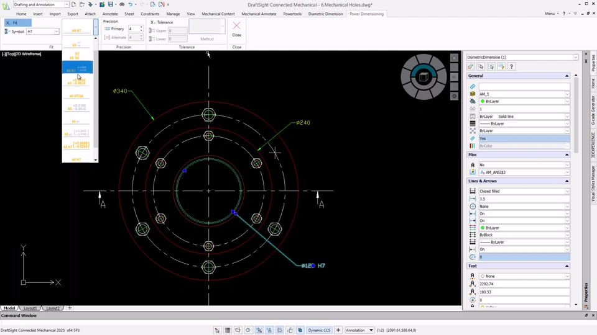The image size is (597, 335).
Task: Expand the fit display style gallery arrow
Action: click(96, 27)
